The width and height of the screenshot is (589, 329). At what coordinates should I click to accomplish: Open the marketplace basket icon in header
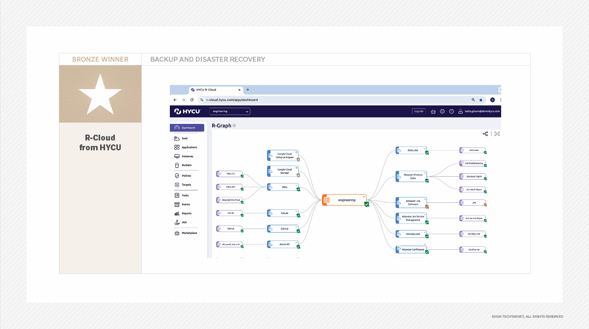[x=433, y=112]
